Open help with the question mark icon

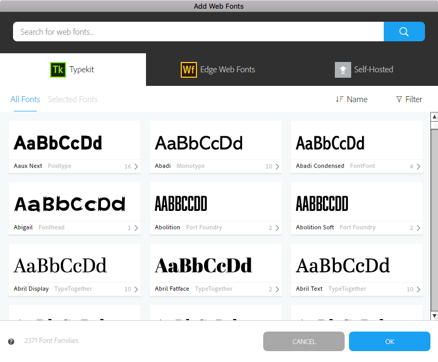11,341
